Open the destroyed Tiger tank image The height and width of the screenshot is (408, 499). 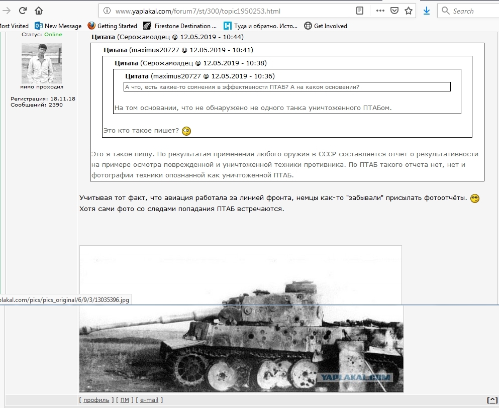click(x=241, y=319)
